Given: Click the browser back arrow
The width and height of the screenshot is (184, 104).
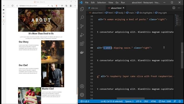Looking at the screenshot, I should [4, 5].
